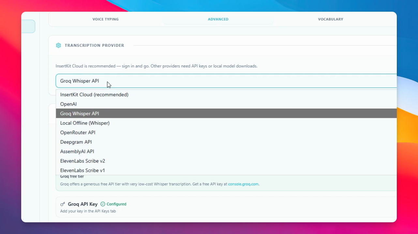Click the Configured checkmark icon
The width and height of the screenshot is (418, 234).
point(103,204)
